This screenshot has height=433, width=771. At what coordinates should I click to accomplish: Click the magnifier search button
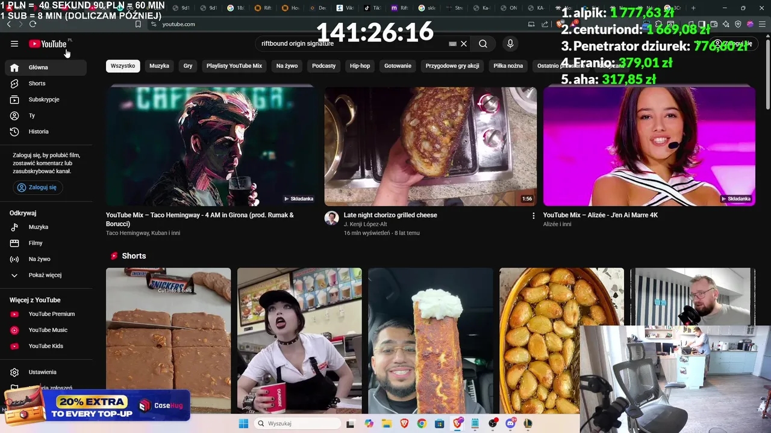(x=483, y=43)
